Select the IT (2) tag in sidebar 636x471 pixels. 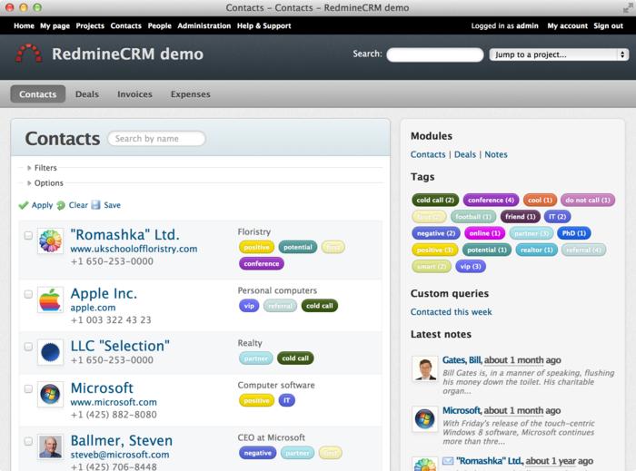(x=557, y=217)
